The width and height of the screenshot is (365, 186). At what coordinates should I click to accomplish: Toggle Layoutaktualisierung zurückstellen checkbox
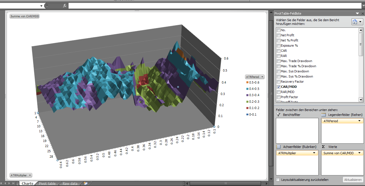[x=278, y=180]
